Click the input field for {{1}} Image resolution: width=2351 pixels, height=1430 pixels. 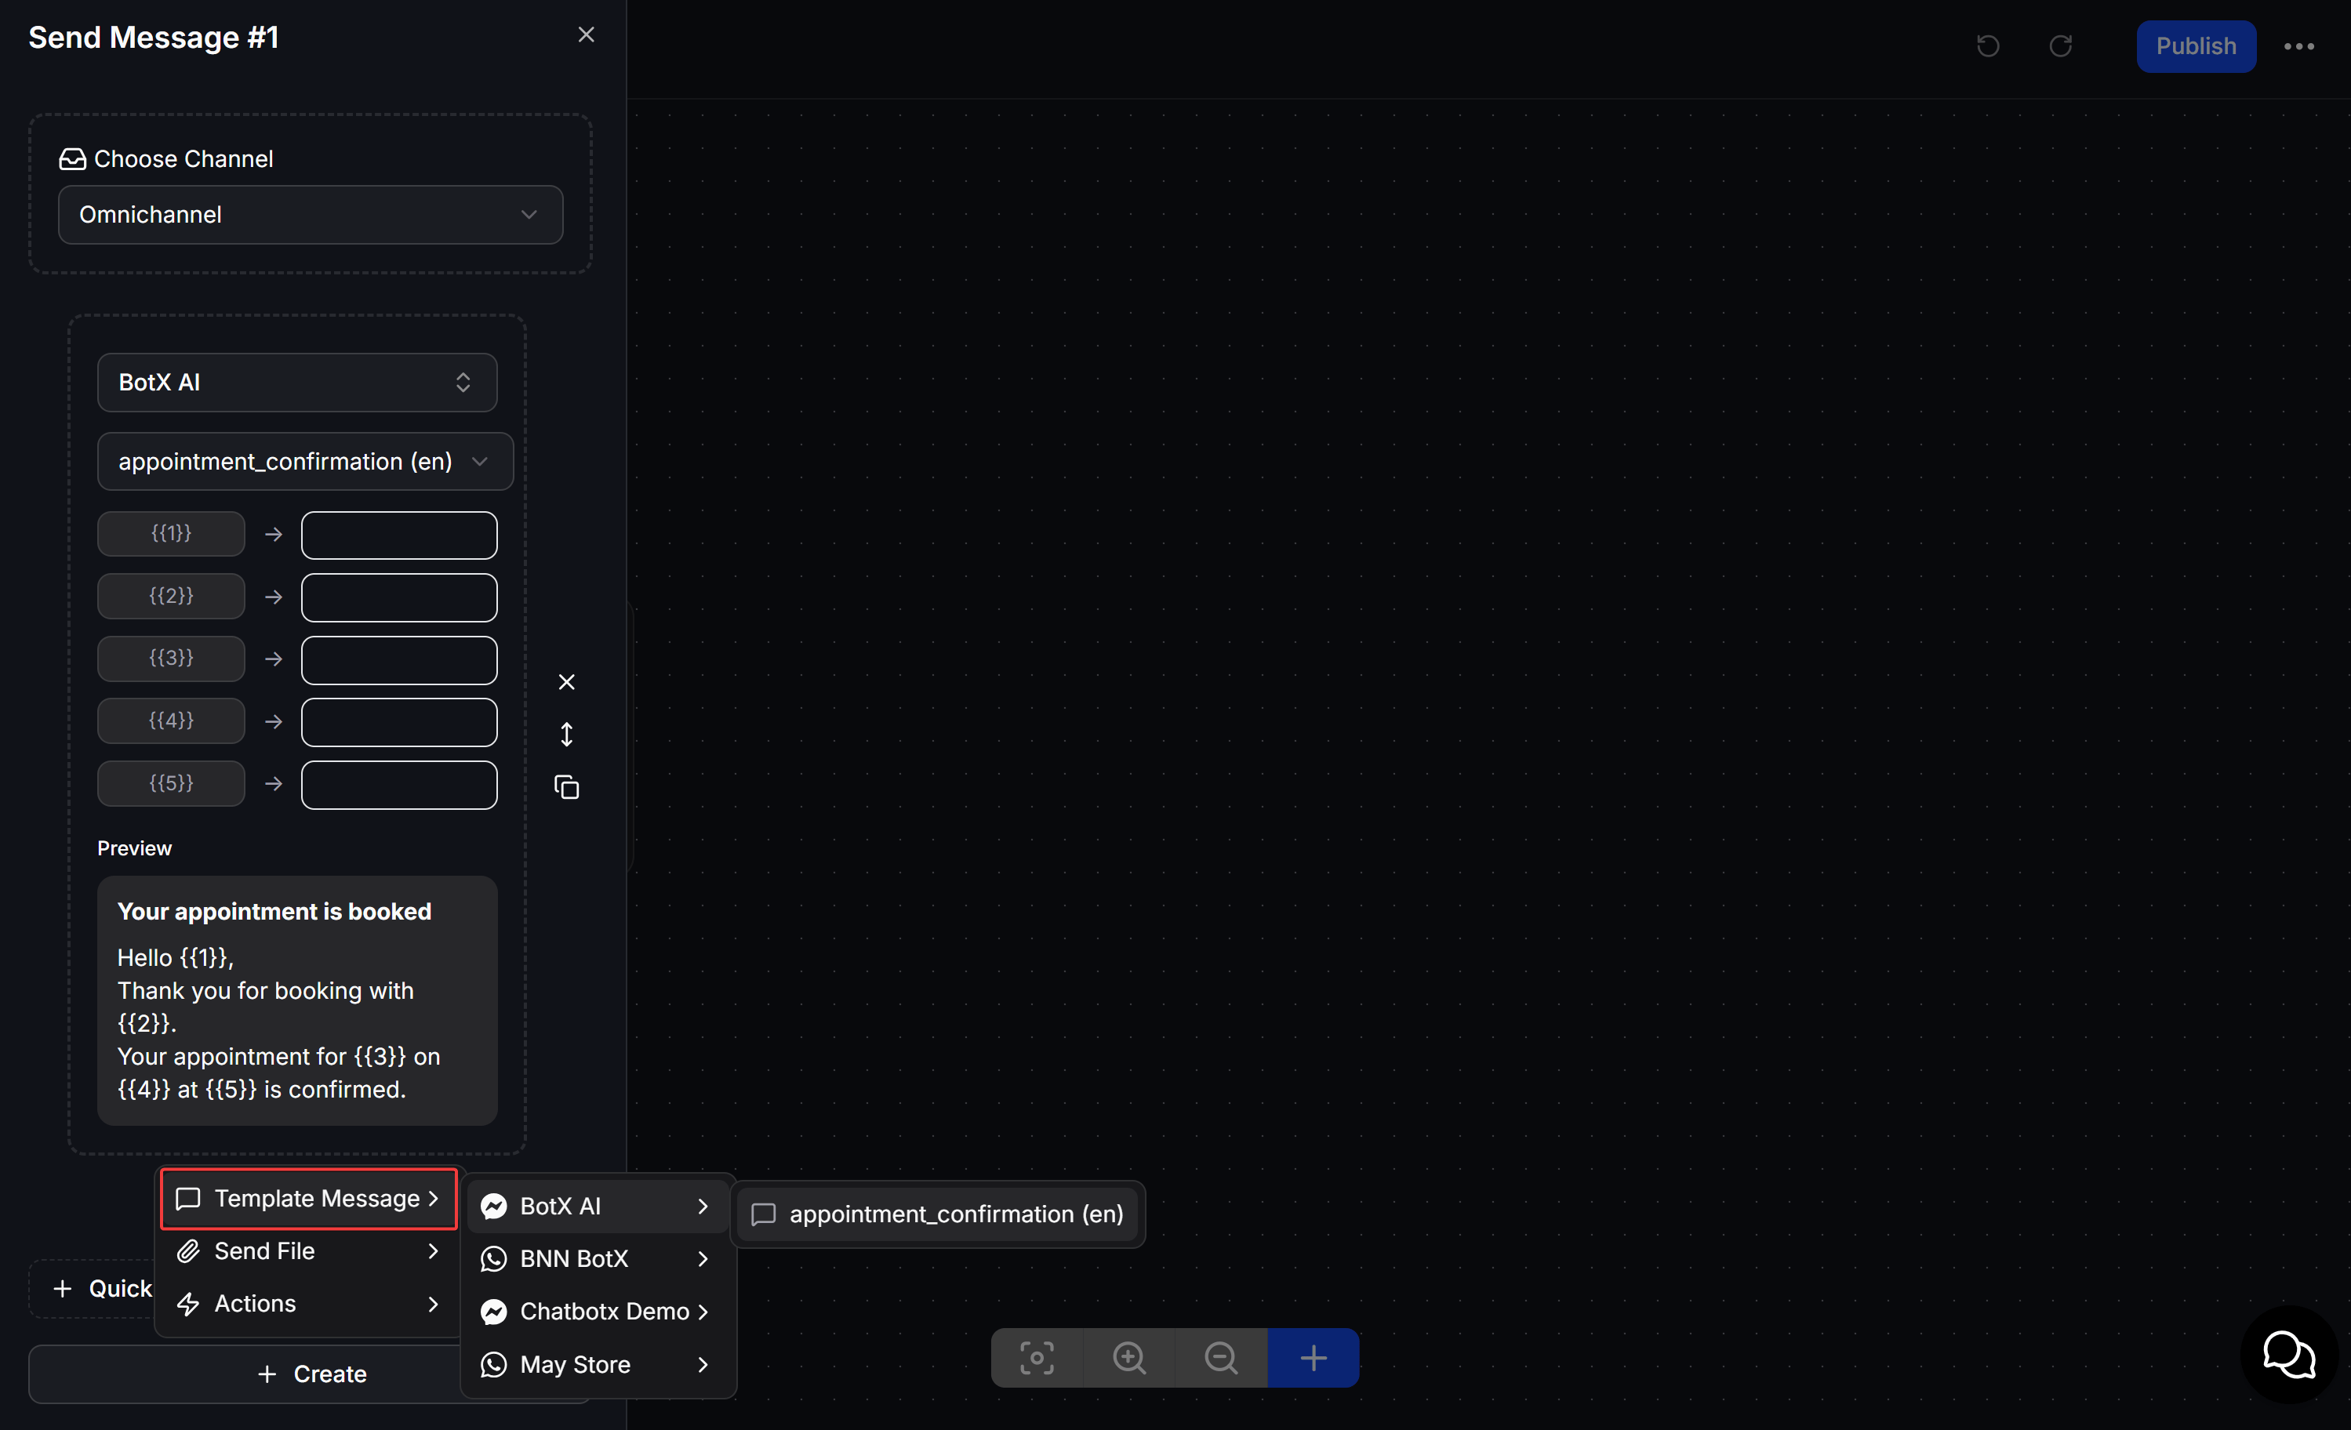pyautogui.click(x=399, y=535)
